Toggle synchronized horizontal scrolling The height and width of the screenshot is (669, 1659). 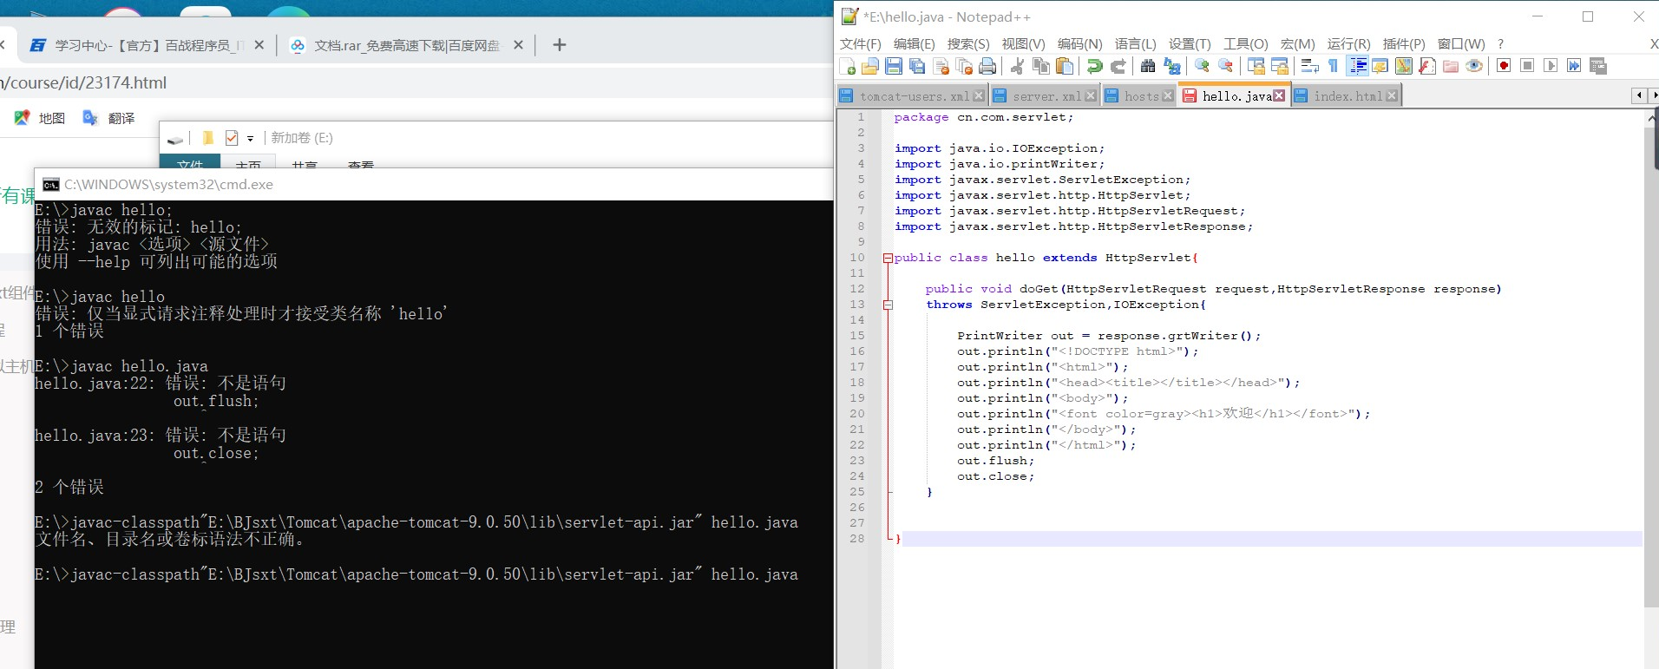pos(1279,66)
